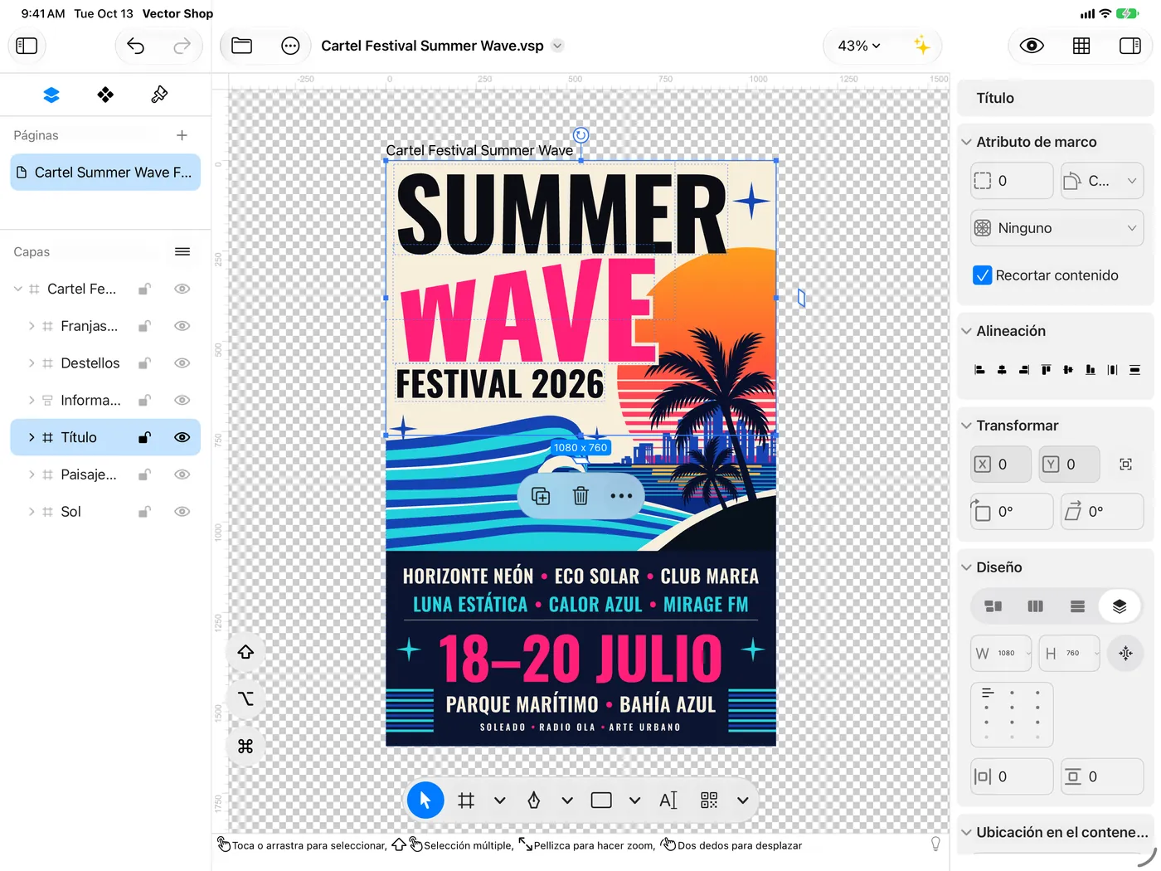The width and height of the screenshot is (1161, 871).
Task: Tap the Option modifier key button
Action: click(x=245, y=699)
